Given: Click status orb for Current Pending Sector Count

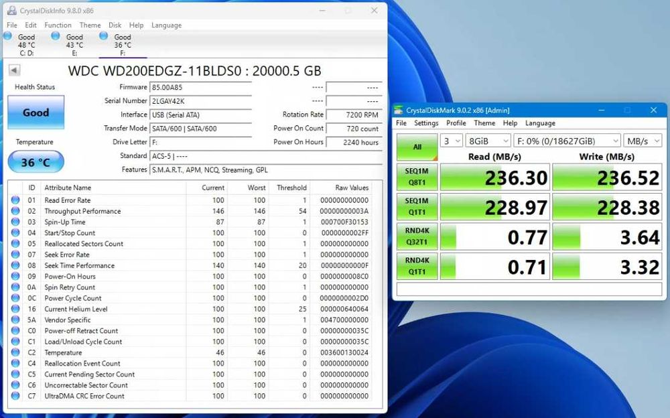Looking at the screenshot, I should [x=15, y=374].
